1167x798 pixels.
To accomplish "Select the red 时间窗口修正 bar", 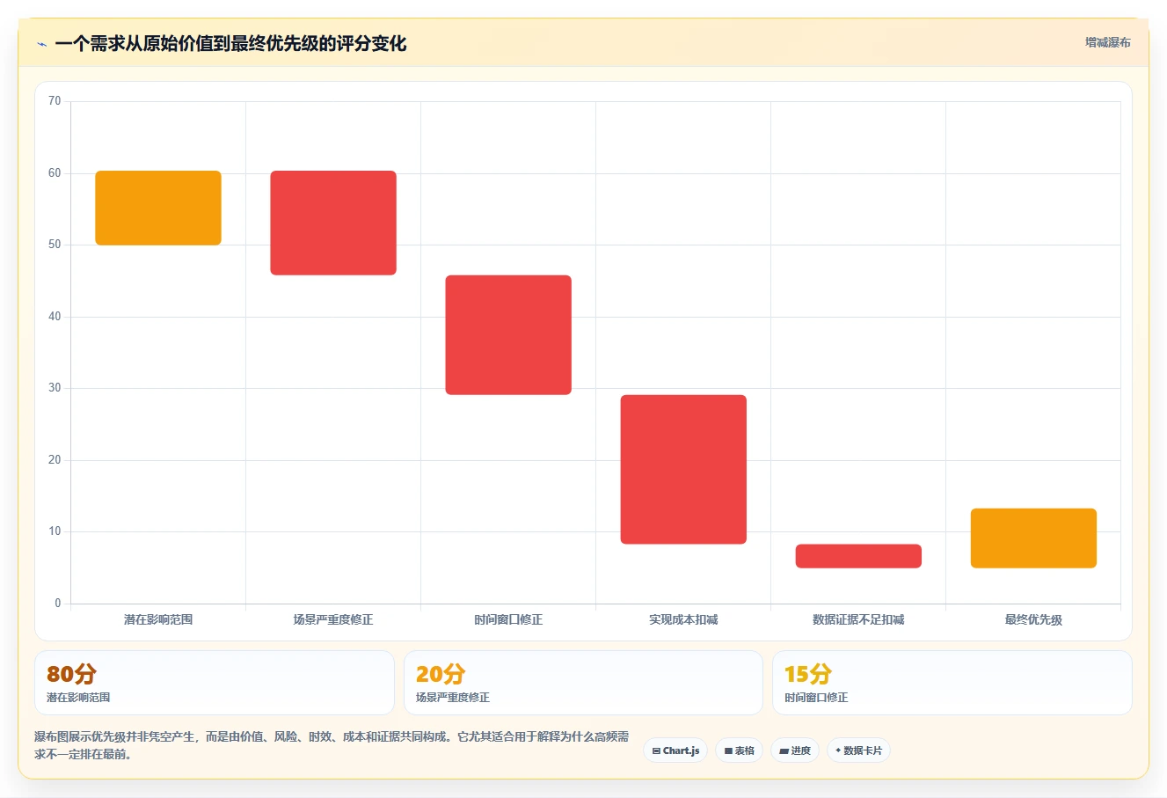I will pyautogui.click(x=508, y=335).
